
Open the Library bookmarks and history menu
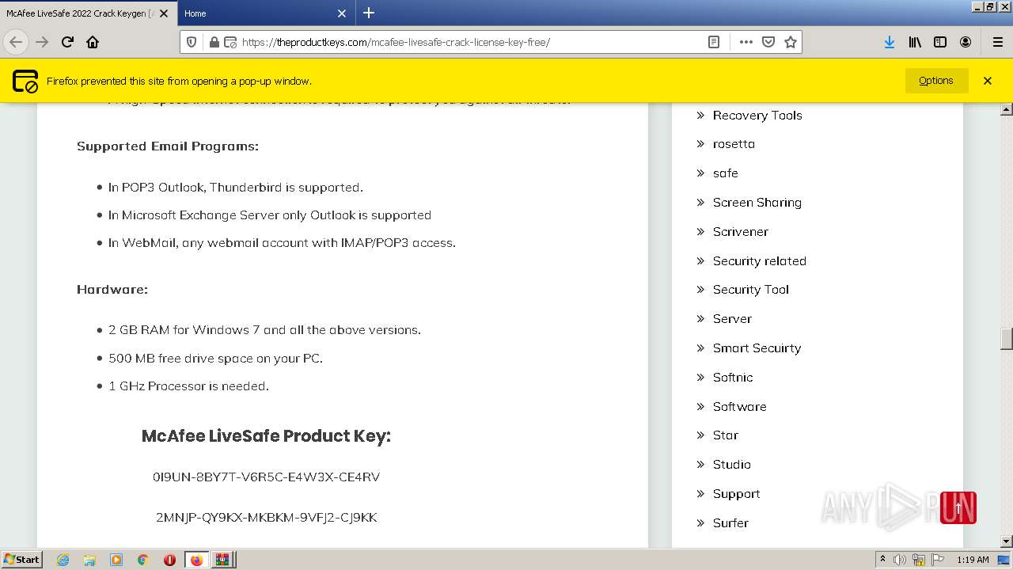click(915, 42)
